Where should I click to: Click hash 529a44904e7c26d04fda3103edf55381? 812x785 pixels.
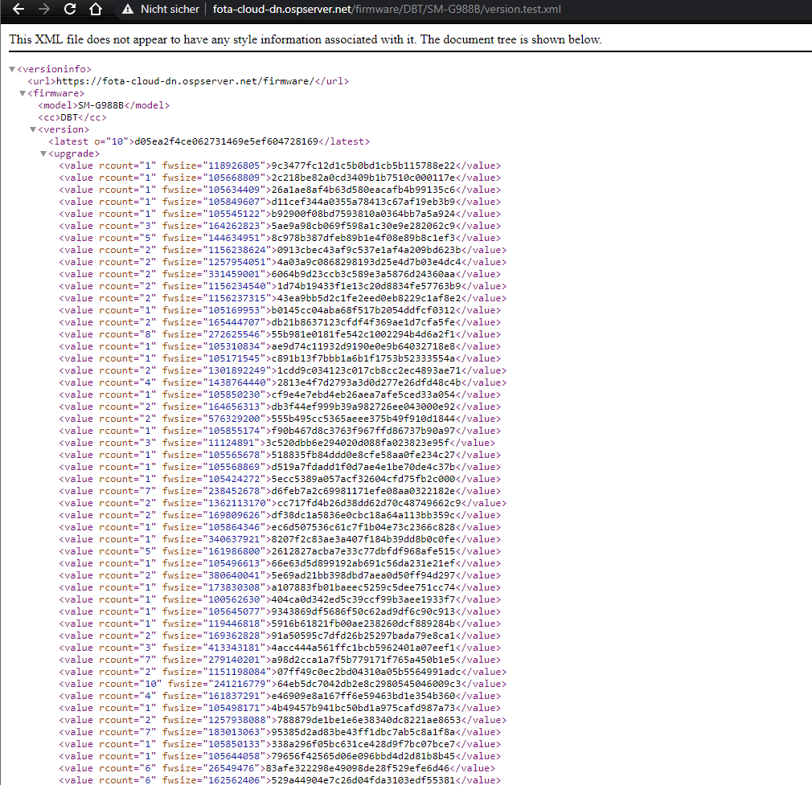(x=363, y=780)
